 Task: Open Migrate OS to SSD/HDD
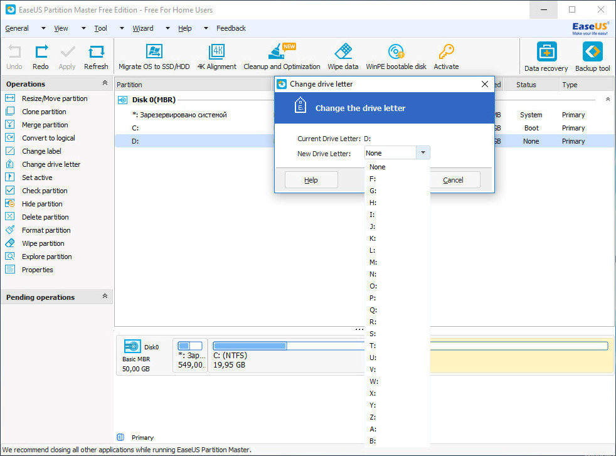point(154,57)
